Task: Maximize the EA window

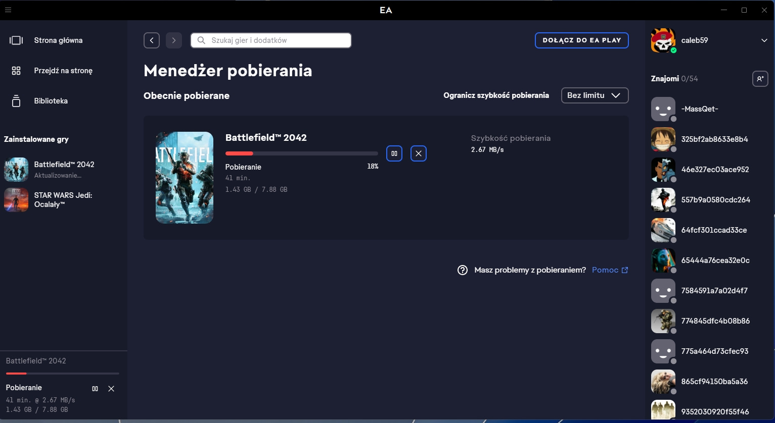Action: 744,10
